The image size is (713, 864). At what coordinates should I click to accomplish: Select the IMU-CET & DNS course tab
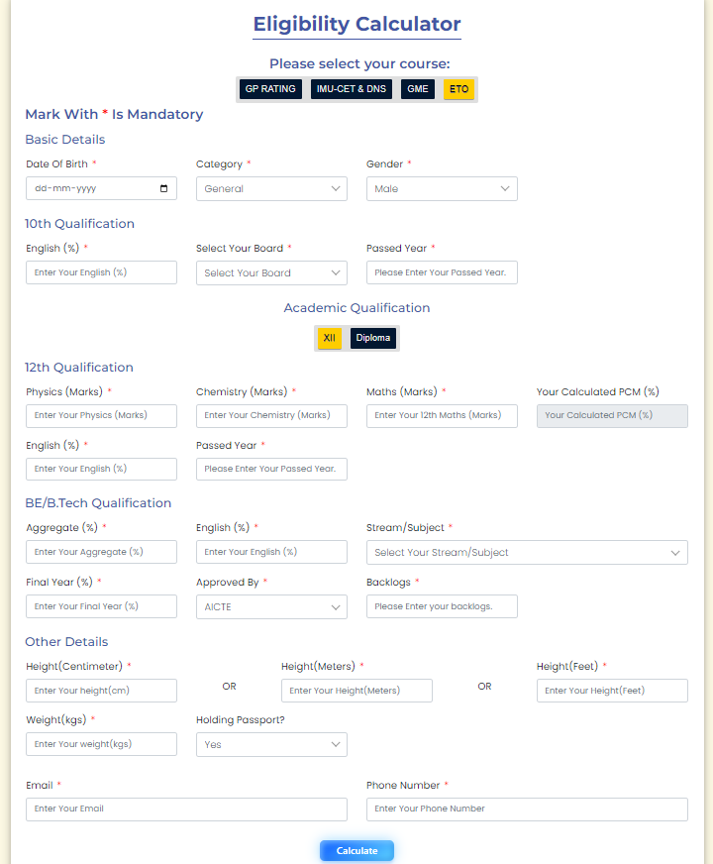point(352,89)
